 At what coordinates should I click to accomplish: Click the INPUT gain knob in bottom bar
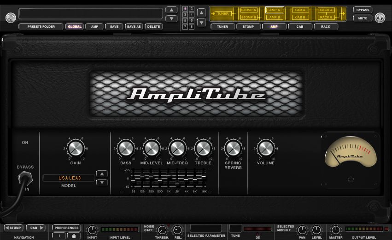[92, 230]
